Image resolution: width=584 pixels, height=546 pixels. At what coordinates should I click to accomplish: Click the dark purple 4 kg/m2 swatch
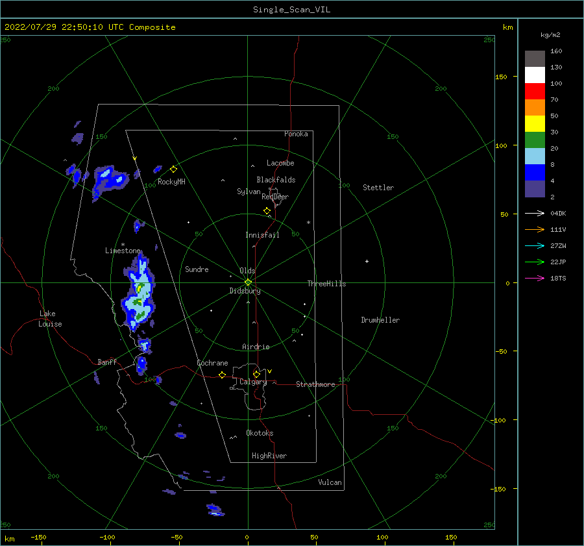pyautogui.click(x=535, y=188)
